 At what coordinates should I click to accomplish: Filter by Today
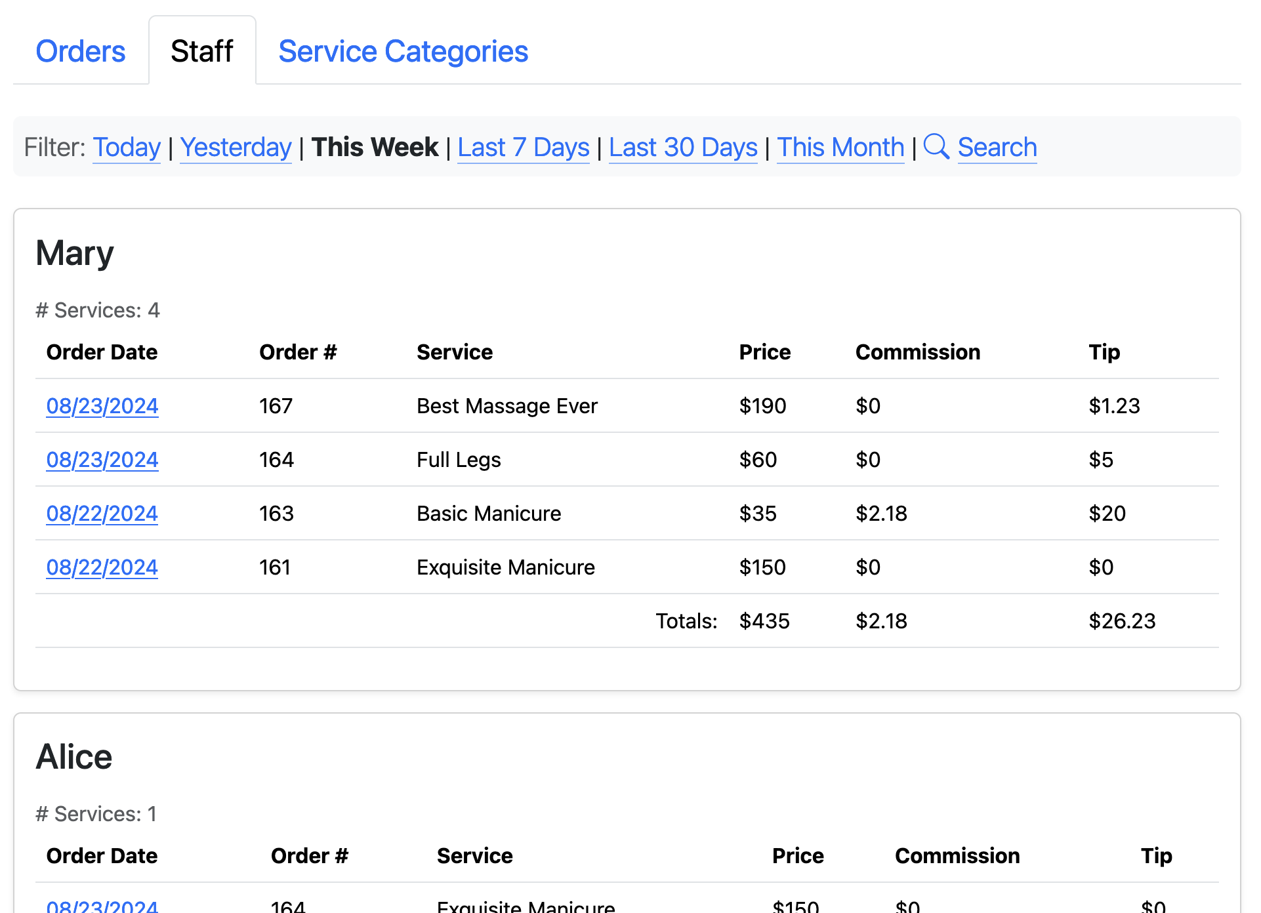127,147
